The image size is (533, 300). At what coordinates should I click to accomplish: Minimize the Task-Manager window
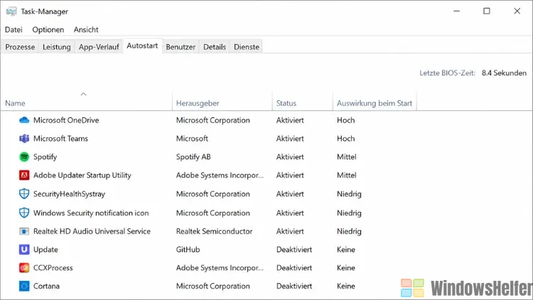point(456,11)
